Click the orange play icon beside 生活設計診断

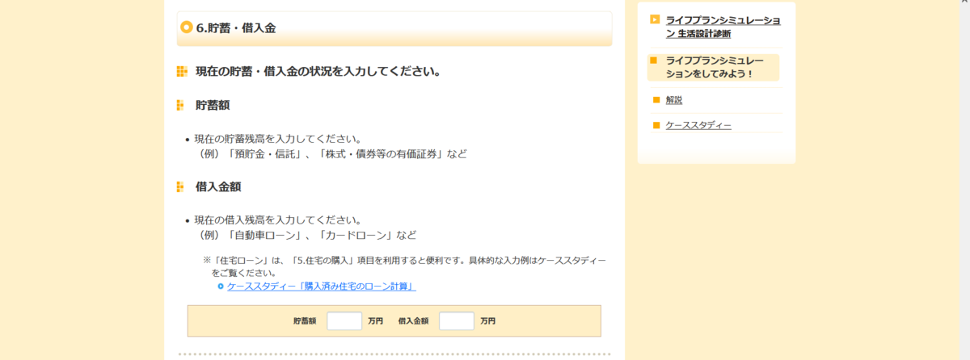coord(655,19)
